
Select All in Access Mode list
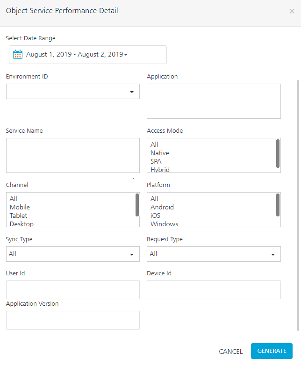pyautogui.click(x=154, y=144)
